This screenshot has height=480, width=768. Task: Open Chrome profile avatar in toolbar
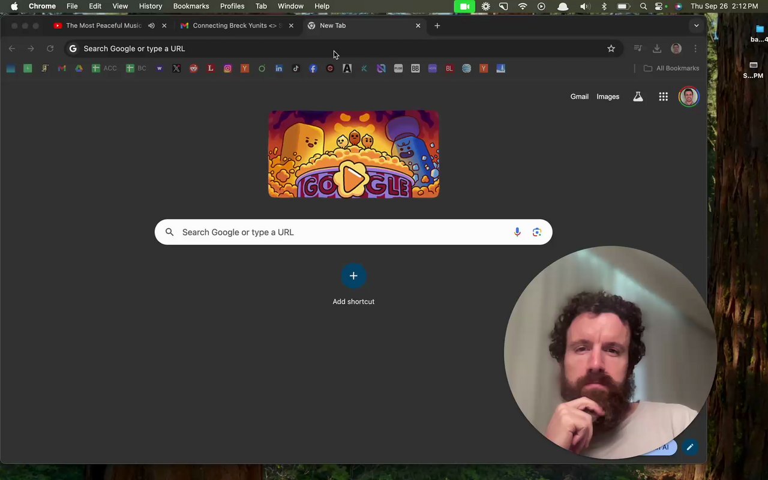pyautogui.click(x=676, y=49)
